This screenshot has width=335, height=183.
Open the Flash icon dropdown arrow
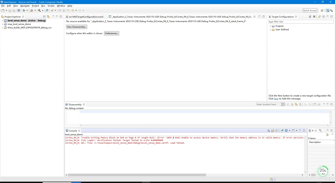pyautogui.click(x=35, y=10)
